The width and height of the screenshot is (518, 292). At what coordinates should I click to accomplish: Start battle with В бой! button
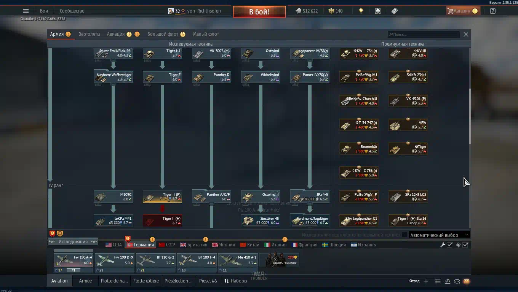(259, 12)
